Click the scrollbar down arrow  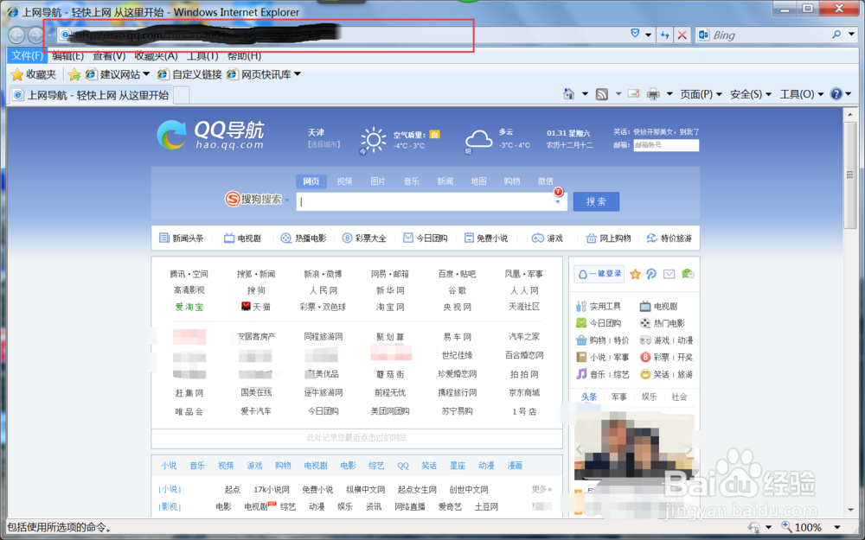(x=849, y=511)
